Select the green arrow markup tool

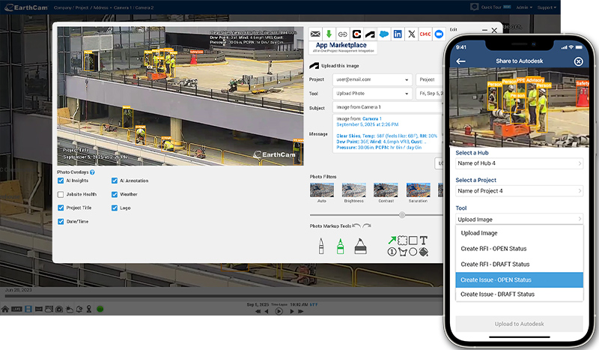[392, 241]
